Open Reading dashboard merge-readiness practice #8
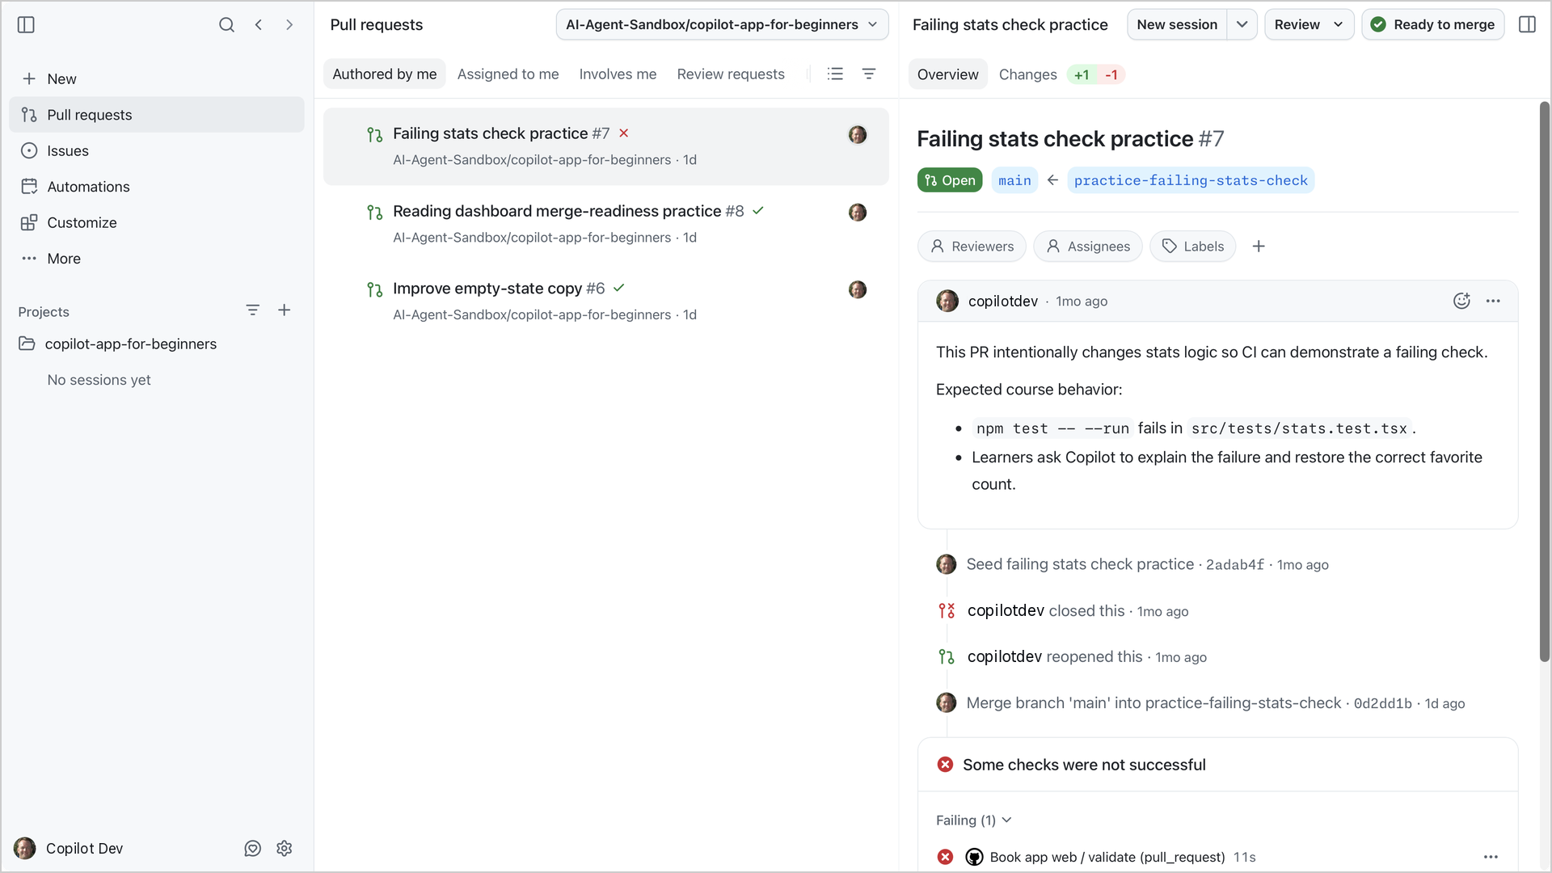Viewport: 1552px width, 873px height. (x=606, y=224)
